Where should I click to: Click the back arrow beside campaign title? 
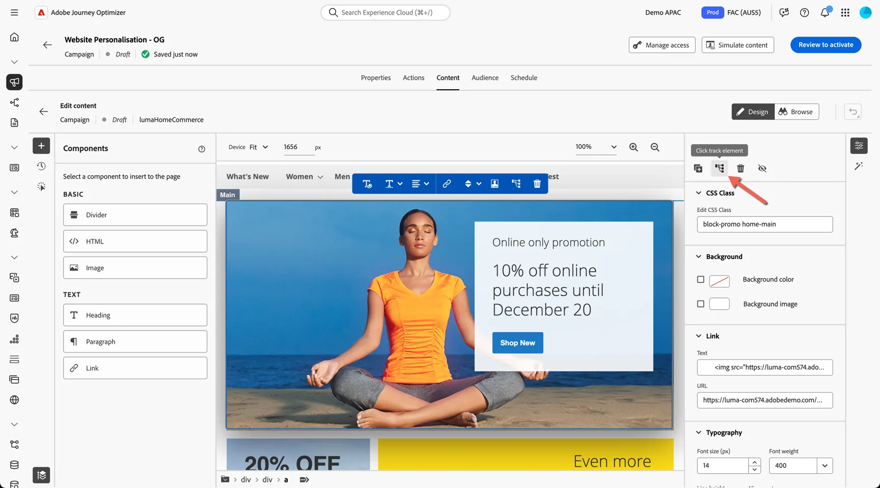click(x=47, y=45)
